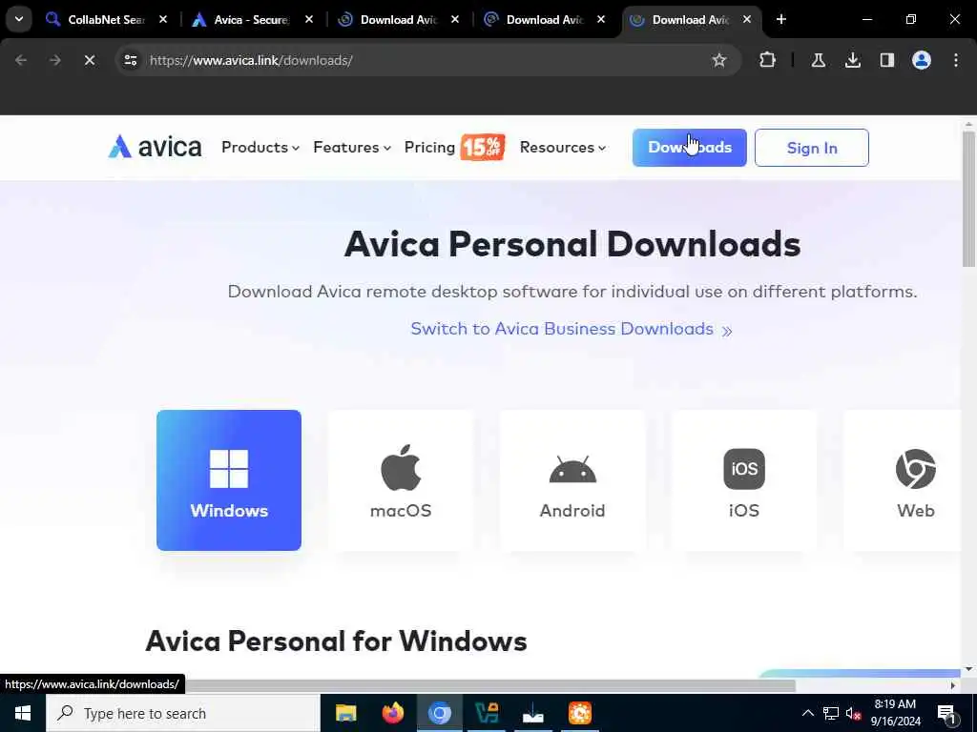Select the macOS platform card

[x=401, y=480]
